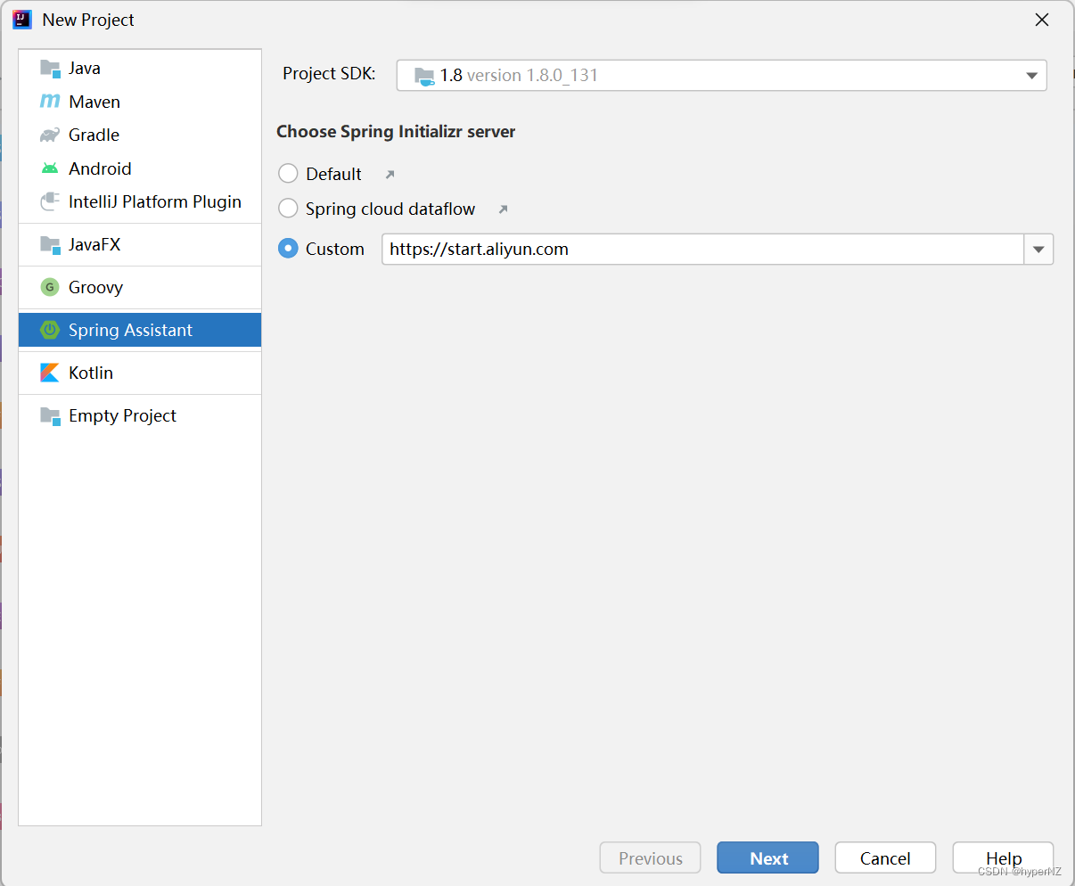The height and width of the screenshot is (886, 1075).
Task: Click the 1.8 version text in SDK box
Action: pyautogui.click(x=519, y=76)
